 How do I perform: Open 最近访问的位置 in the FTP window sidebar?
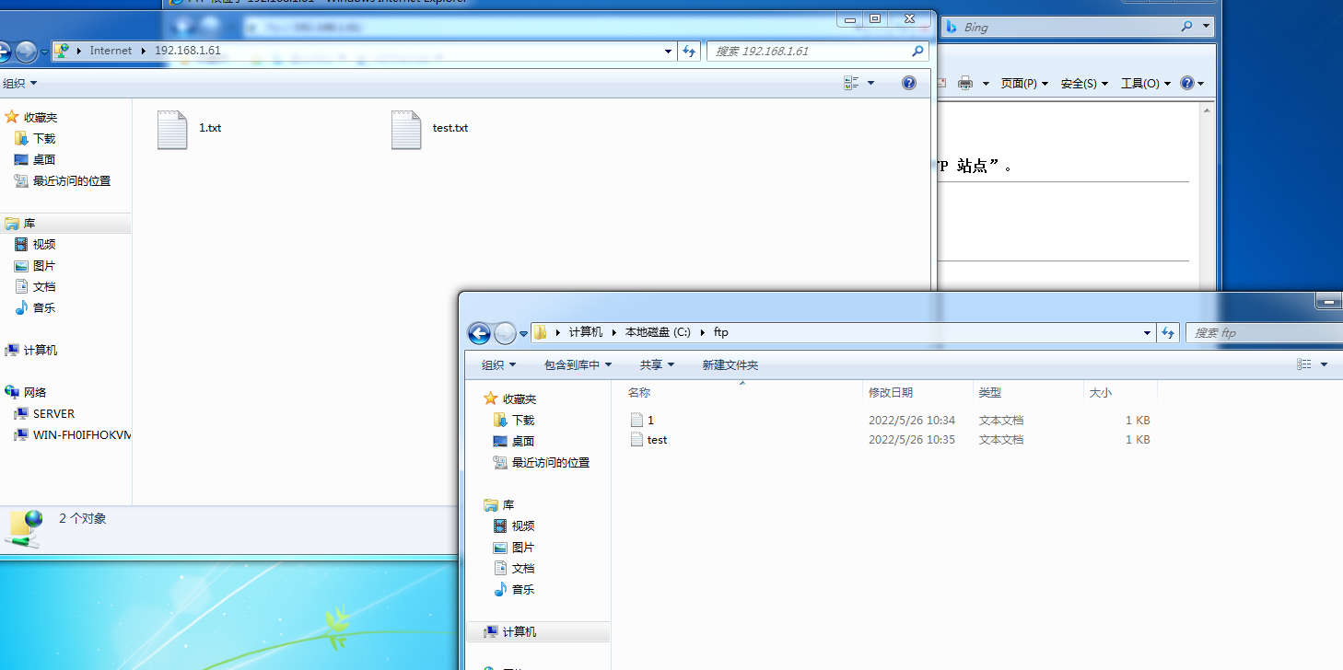click(63, 180)
